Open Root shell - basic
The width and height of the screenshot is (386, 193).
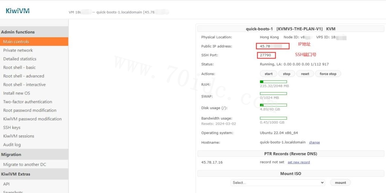(20, 68)
